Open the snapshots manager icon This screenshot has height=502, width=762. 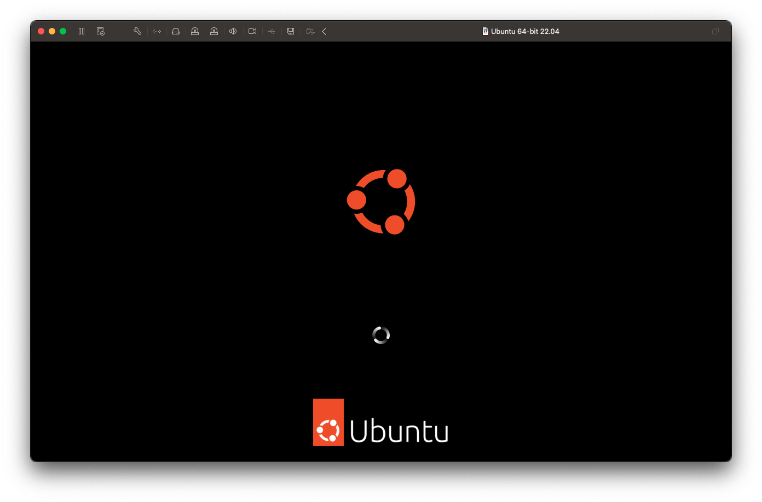[x=101, y=31]
